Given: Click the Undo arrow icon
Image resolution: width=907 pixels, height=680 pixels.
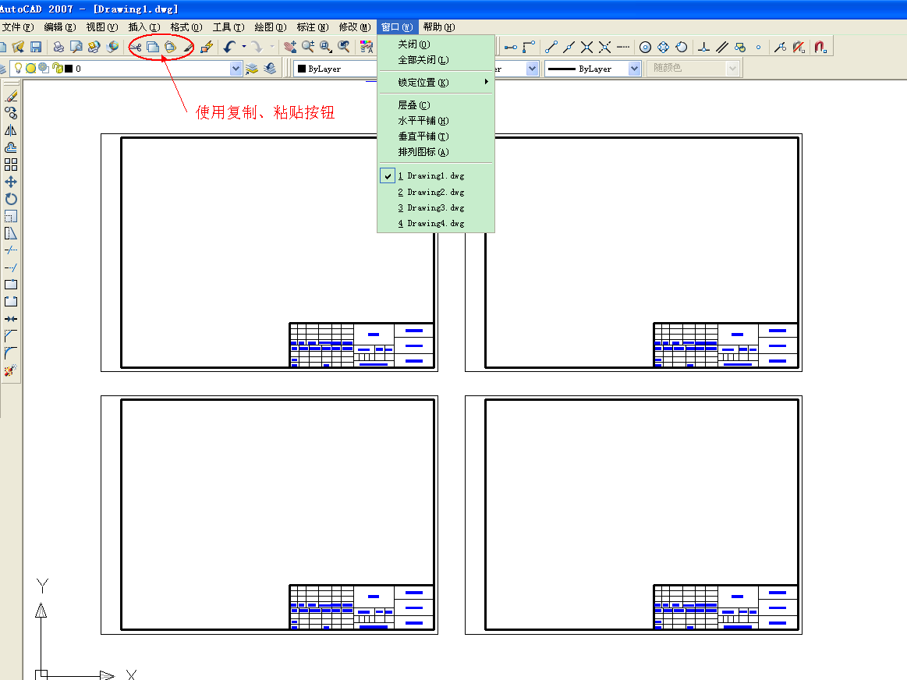Looking at the screenshot, I should 229,47.
